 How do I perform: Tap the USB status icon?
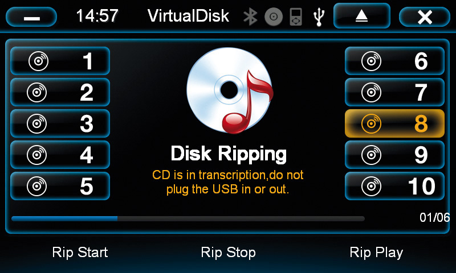(x=319, y=17)
